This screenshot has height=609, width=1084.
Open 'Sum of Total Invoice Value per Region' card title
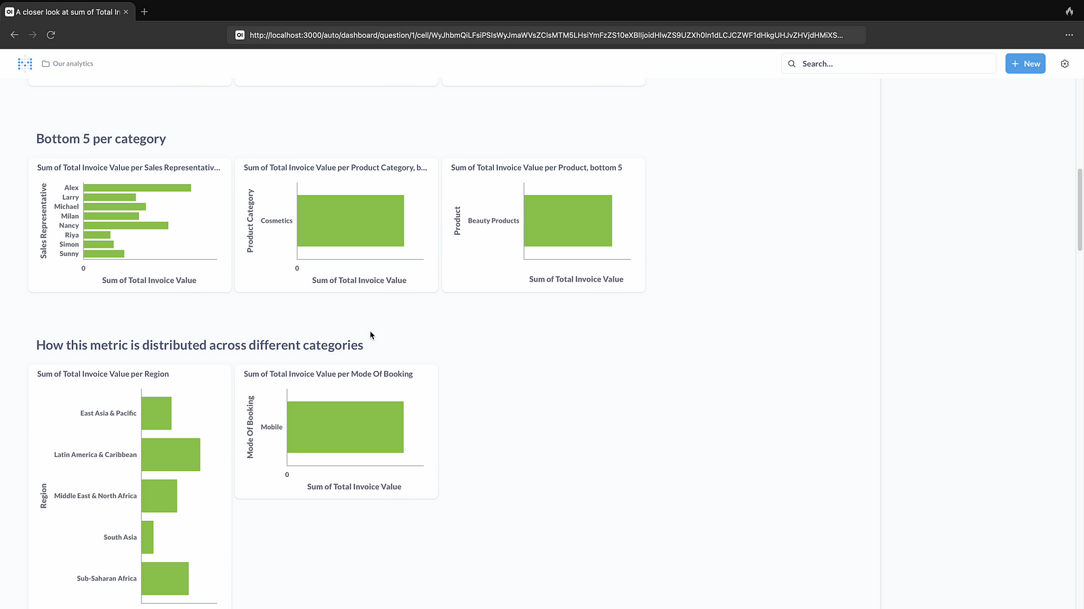coord(103,374)
